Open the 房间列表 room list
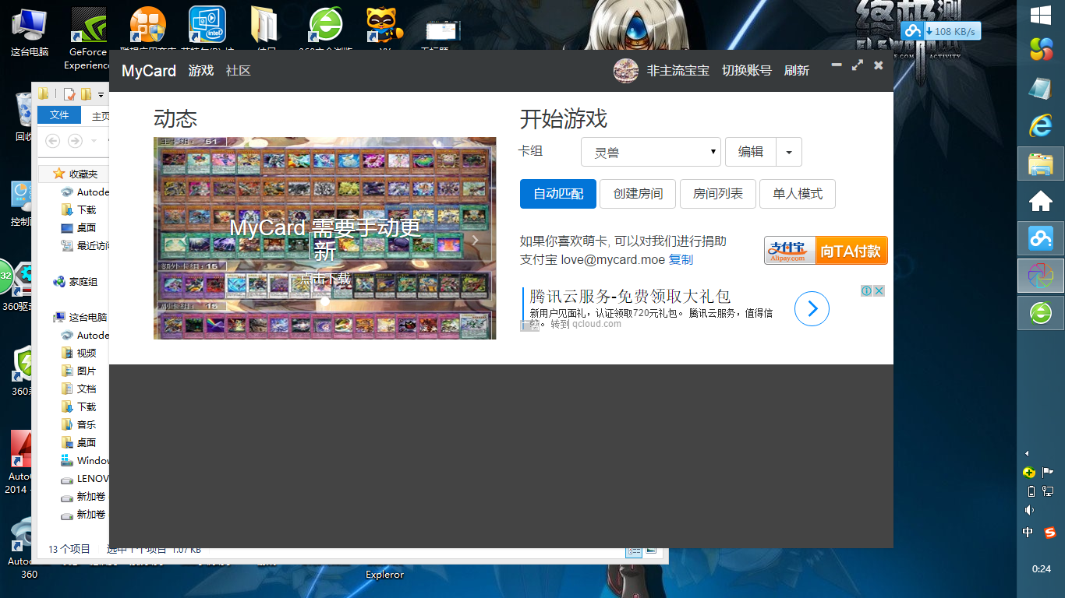Image resolution: width=1065 pixels, height=598 pixels. (718, 194)
